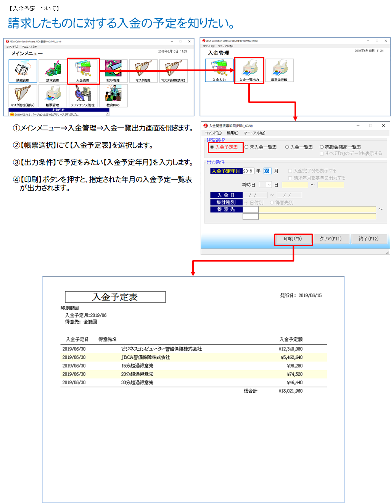The image size is (391, 503).
Task: Click the 入金予定年月 year input field
Action: point(248,171)
